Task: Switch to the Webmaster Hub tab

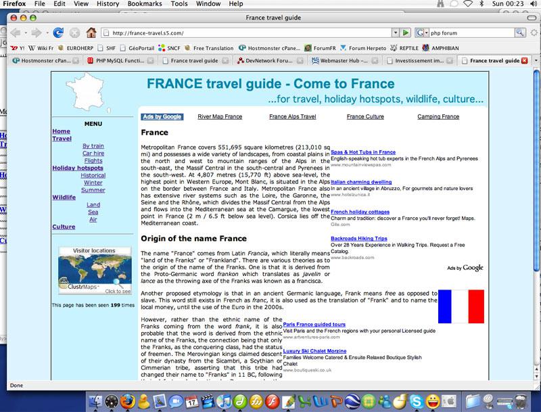Action: click(x=344, y=61)
